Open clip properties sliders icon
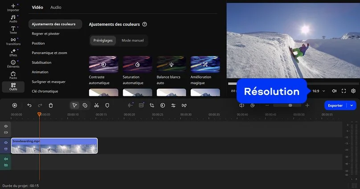Screen dimensions: 360x189 173,105
